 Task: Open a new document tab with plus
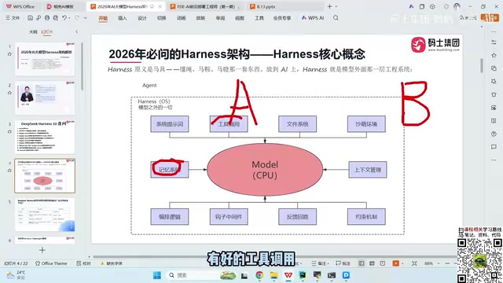pyautogui.click(x=329, y=6)
